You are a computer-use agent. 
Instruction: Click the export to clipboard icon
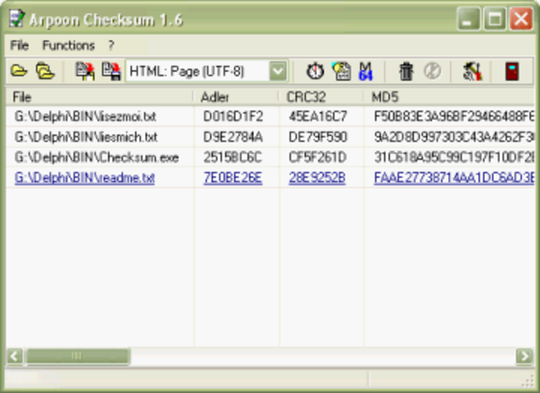coord(85,71)
